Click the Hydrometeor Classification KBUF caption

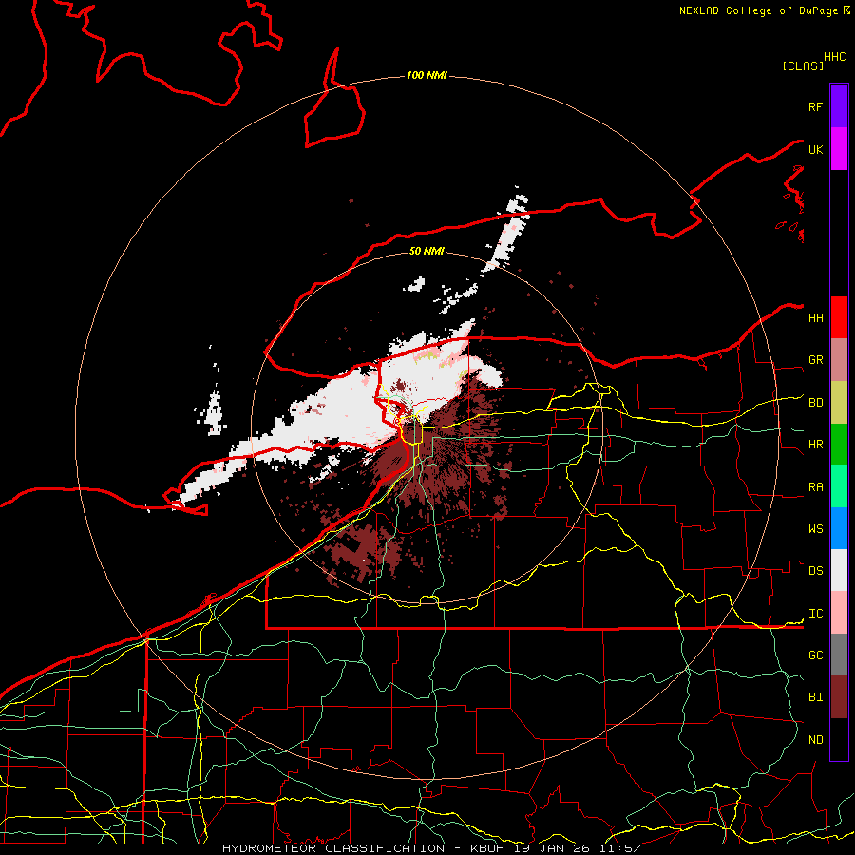pyautogui.click(x=431, y=848)
